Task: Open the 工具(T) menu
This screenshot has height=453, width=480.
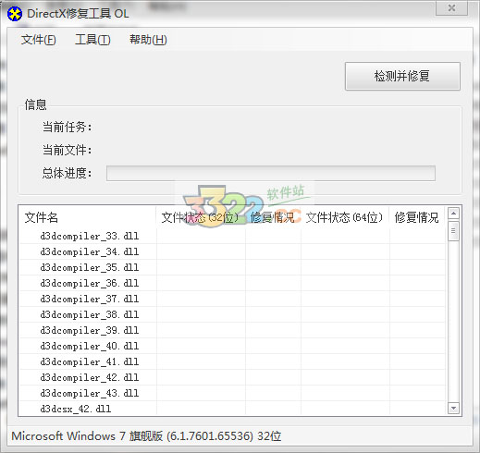Action: coord(92,40)
